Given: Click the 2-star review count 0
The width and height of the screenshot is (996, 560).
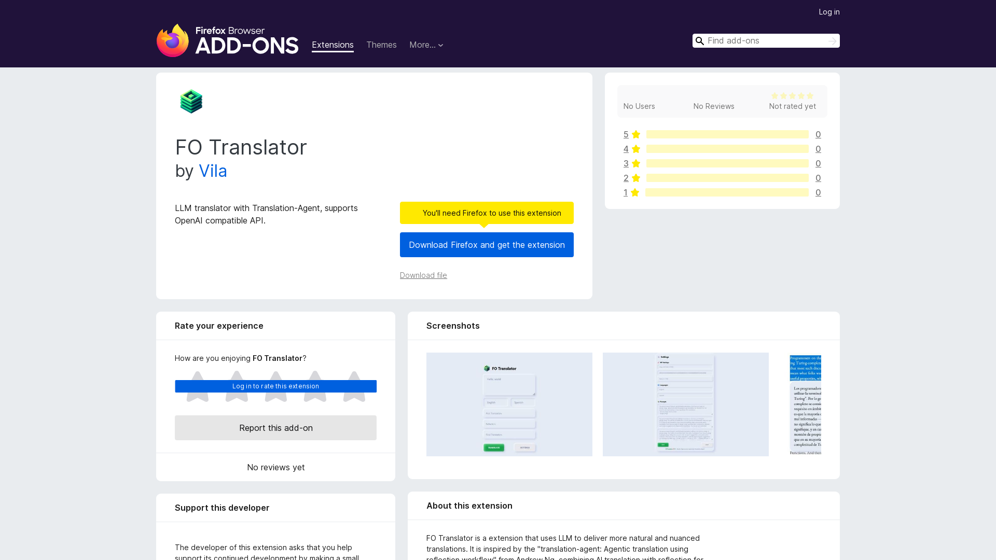Looking at the screenshot, I should [818, 178].
